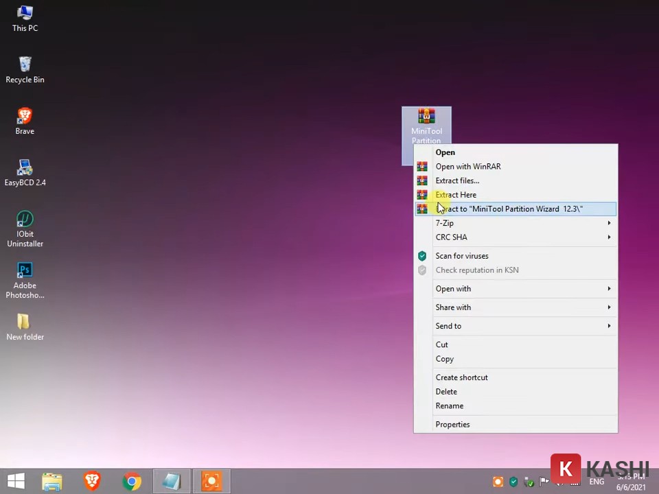659x494 pixels.
Task: Launch IObit Uninstaller
Action: (x=25, y=223)
